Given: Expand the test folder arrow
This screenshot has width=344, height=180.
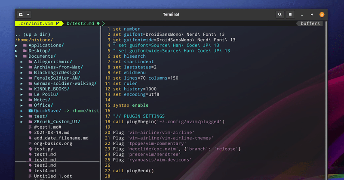Looking at the screenshot, I should (21, 116).
